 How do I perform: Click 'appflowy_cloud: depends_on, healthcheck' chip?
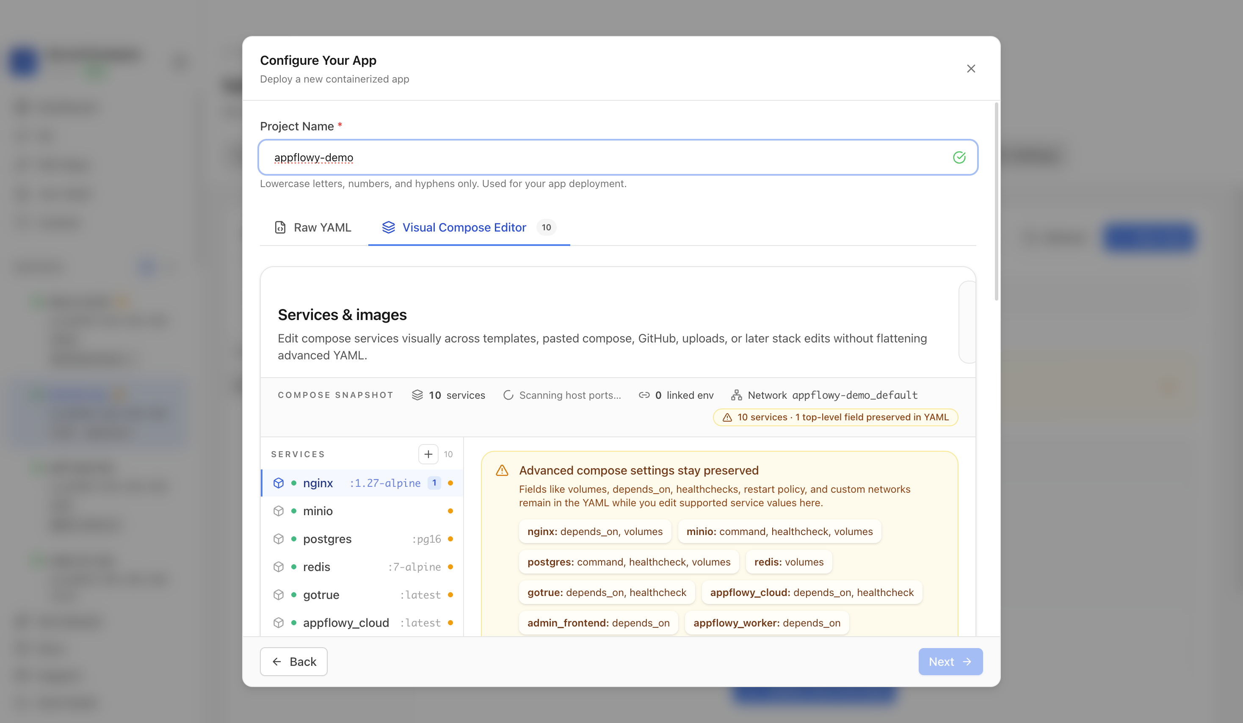(812, 592)
